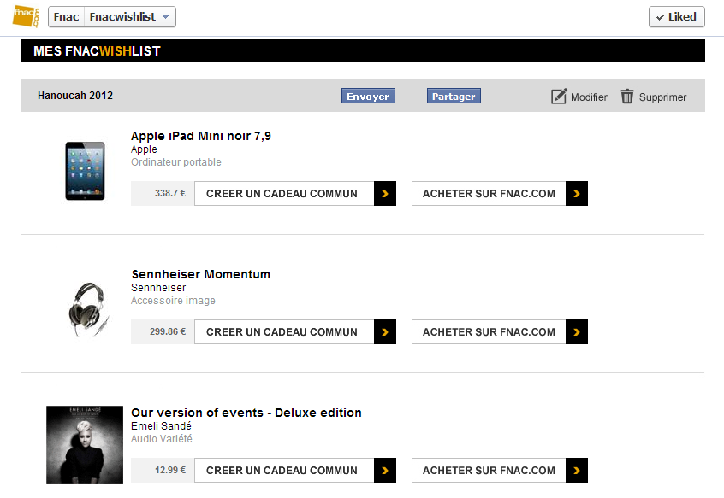Screen dimensions: 724x498
Task: Click arrow next to Emeli Sandé Acheter sur Fnac.com
Action: (x=577, y=471)
